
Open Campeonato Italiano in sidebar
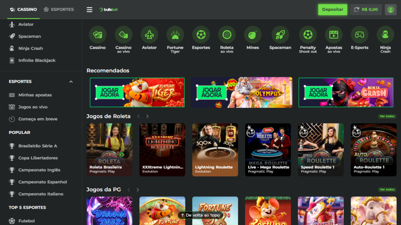point(41,194)
